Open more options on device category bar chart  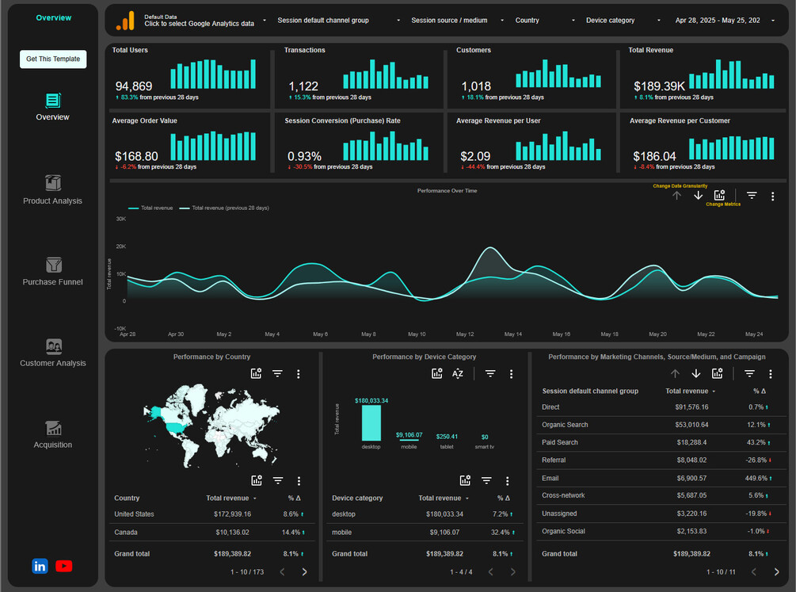[x=511, y=374]
